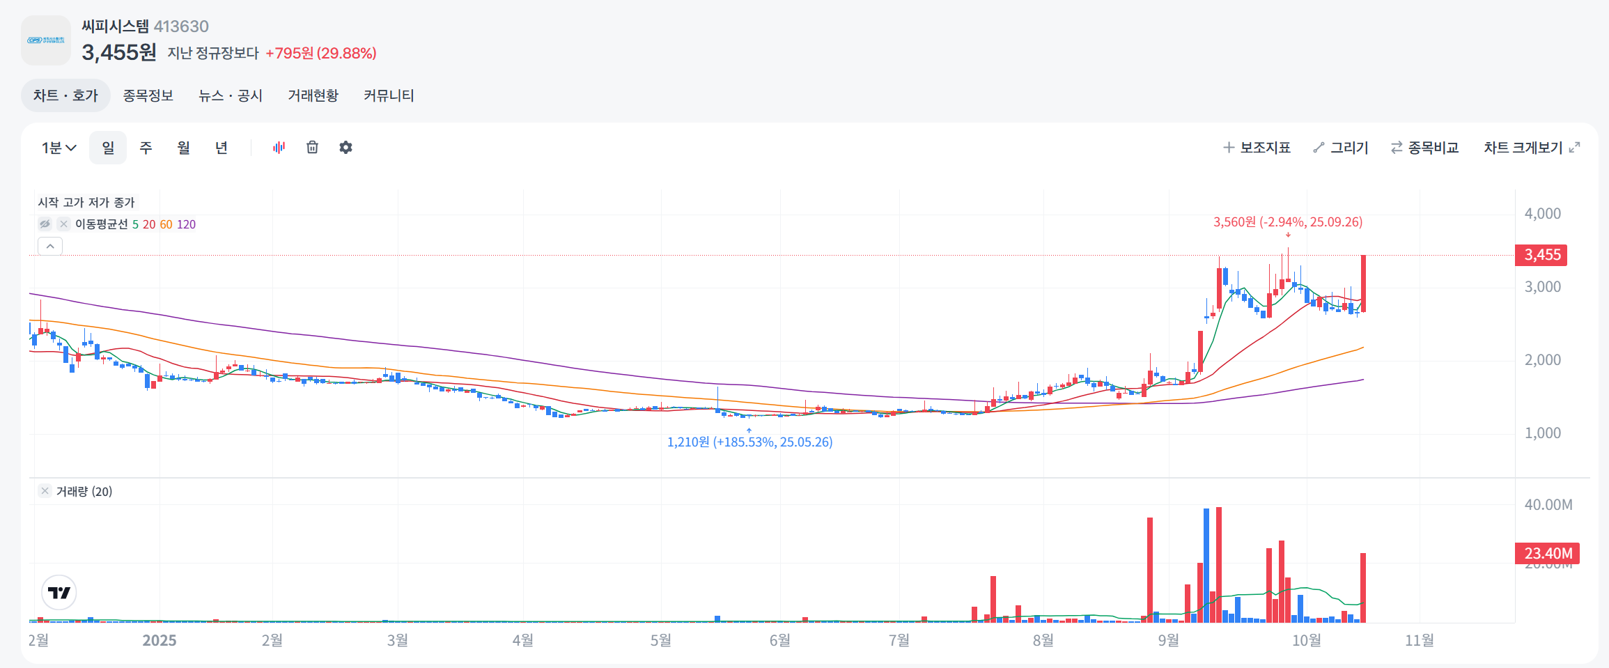1609x668 pixels.
Task: Go to the 거래현황 tab
Action: pyautogui.click(x=313, y=95)
